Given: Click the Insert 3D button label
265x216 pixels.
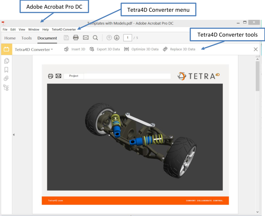Looking at the screenshot, I should coord(78,49).
